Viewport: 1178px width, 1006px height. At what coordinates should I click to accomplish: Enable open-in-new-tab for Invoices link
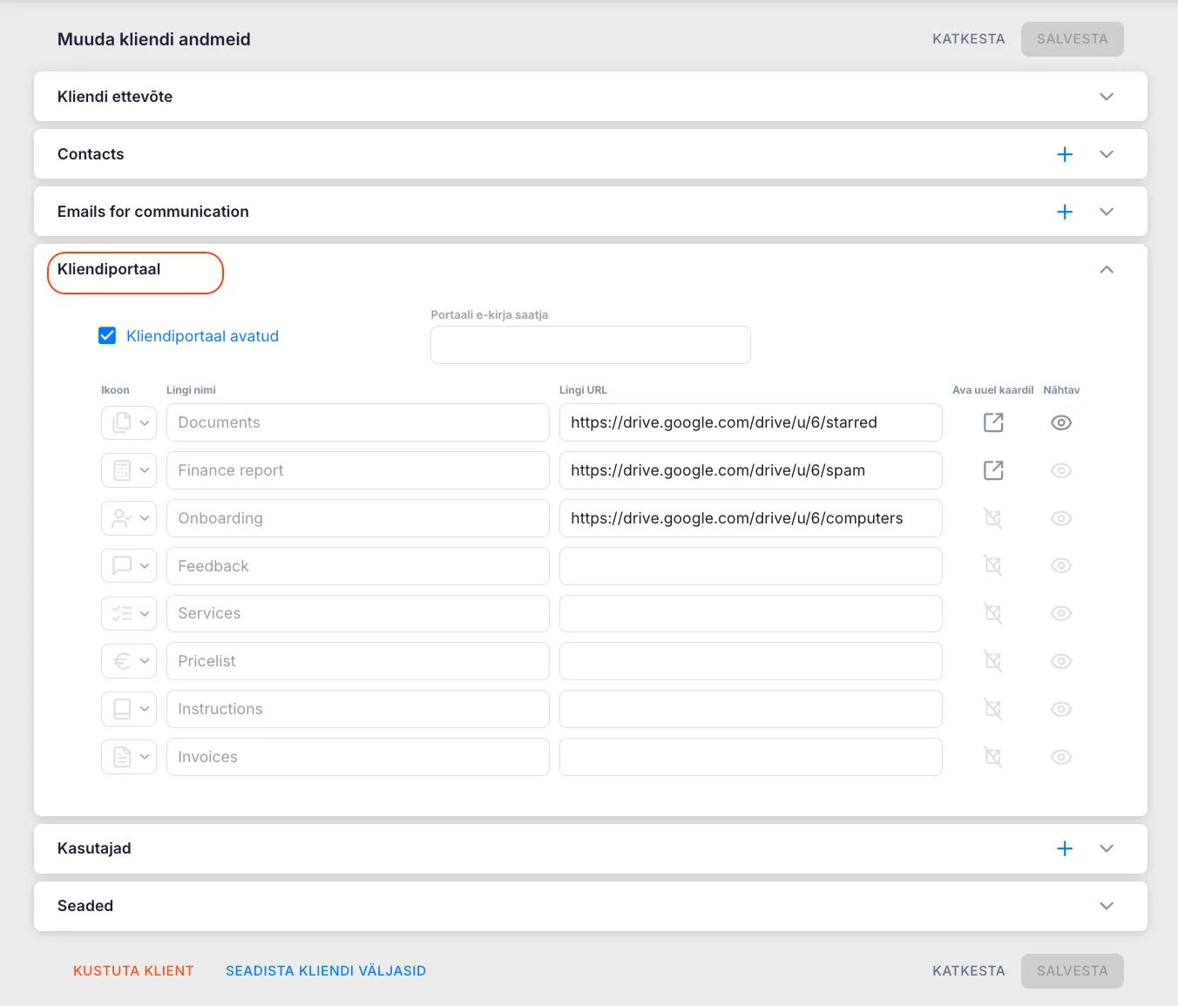(x=992, y=757)
